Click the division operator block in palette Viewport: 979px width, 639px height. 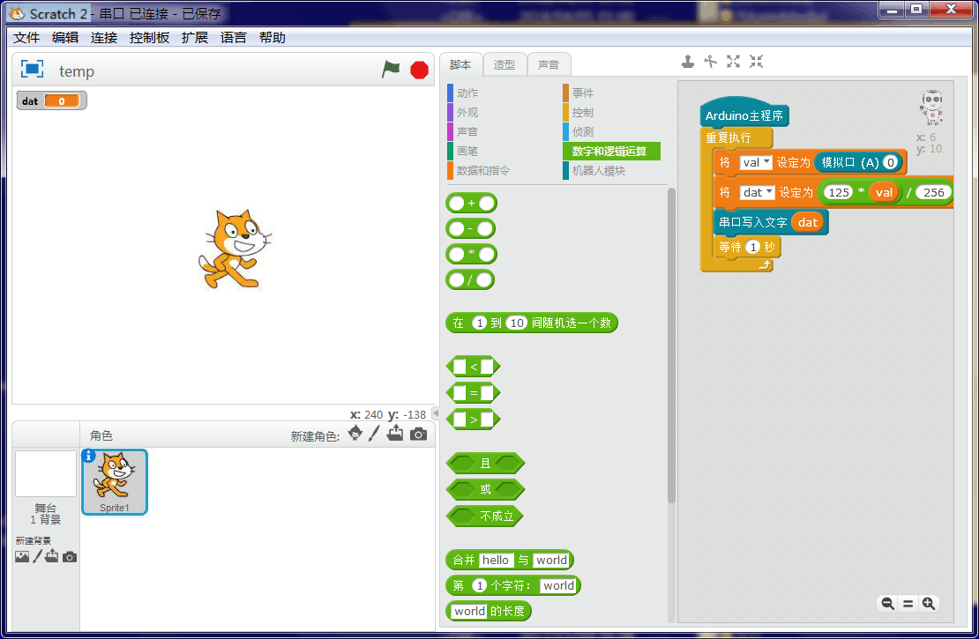click(x=470, y=279)
